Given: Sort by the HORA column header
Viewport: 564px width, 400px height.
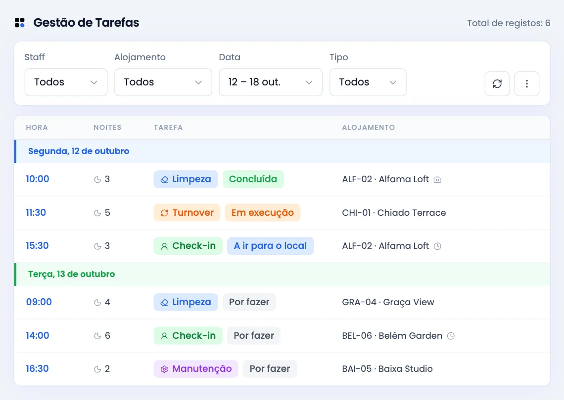Looking at the screenshot, I should click(x=37, y=127).
